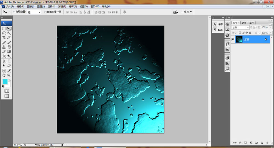This screenshot has width=274, height=148.
Task: Open the 图像(I) menu
Action: pos(31,7)
